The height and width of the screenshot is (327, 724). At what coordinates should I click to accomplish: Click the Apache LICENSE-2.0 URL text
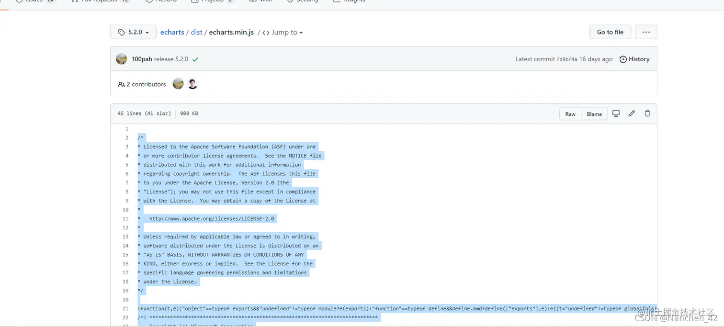pyautogui.click(x=212, y=219)
